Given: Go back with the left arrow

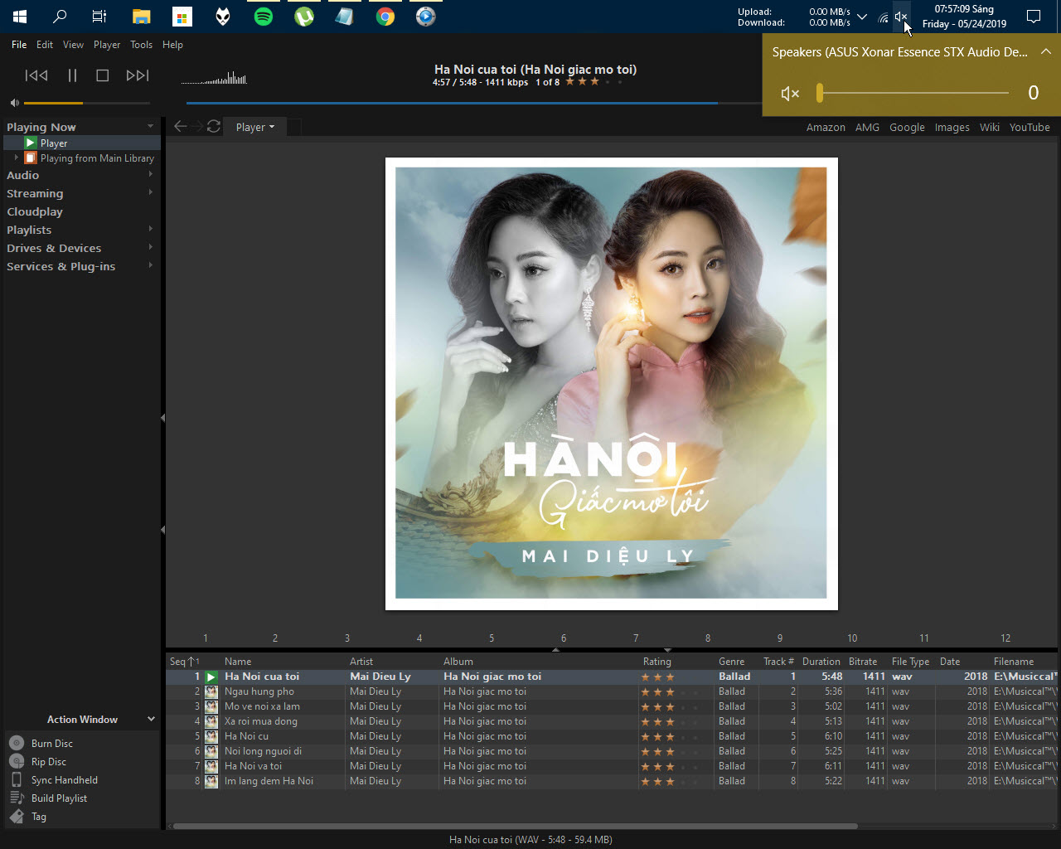Looking at the screenshot, I should (180, 126).
